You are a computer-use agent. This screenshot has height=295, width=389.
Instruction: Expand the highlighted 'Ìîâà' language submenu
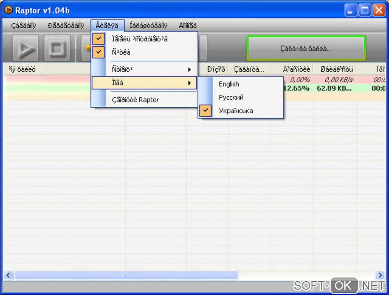coord(145,83)
